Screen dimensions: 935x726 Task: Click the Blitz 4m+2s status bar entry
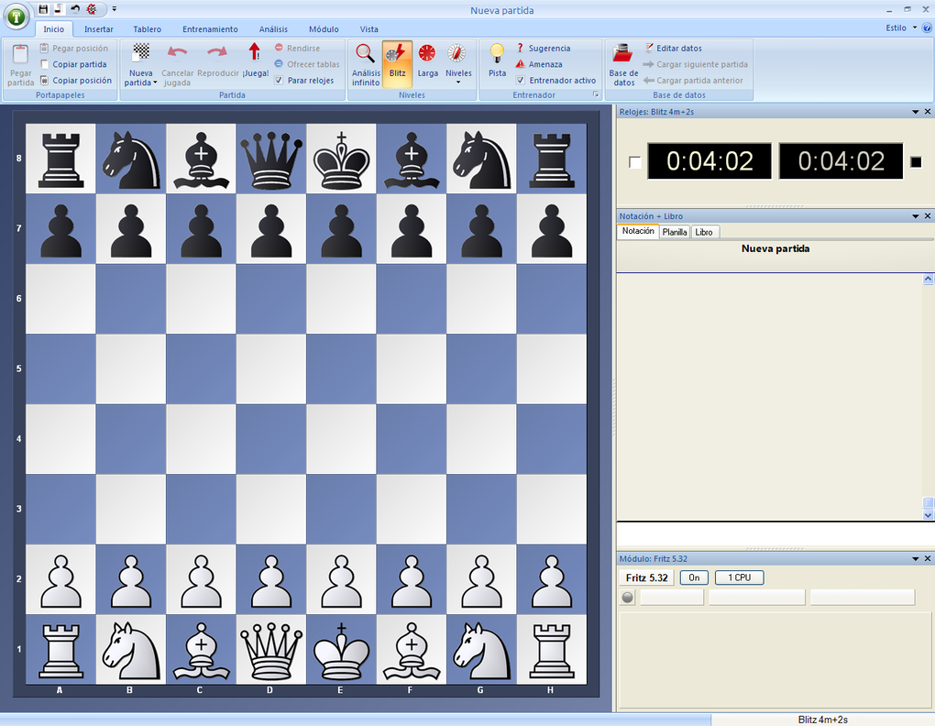tap(822, 720)
